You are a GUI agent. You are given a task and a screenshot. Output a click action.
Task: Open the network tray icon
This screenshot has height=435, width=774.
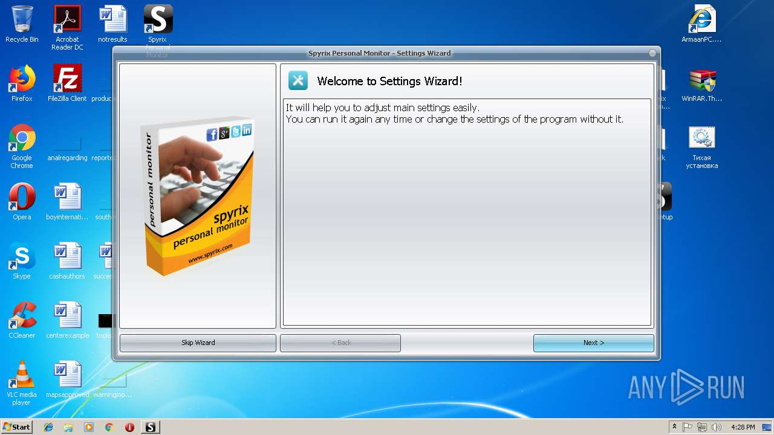tap(702, 427)
